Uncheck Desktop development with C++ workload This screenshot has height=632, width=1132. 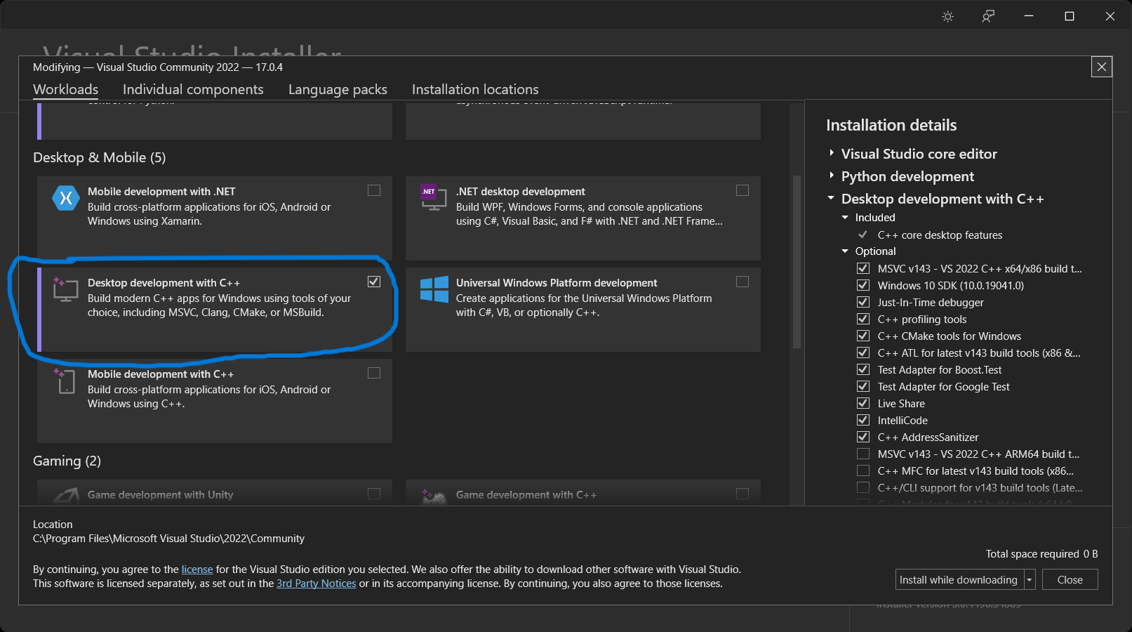pyautogui.click(x=374, y=282)
